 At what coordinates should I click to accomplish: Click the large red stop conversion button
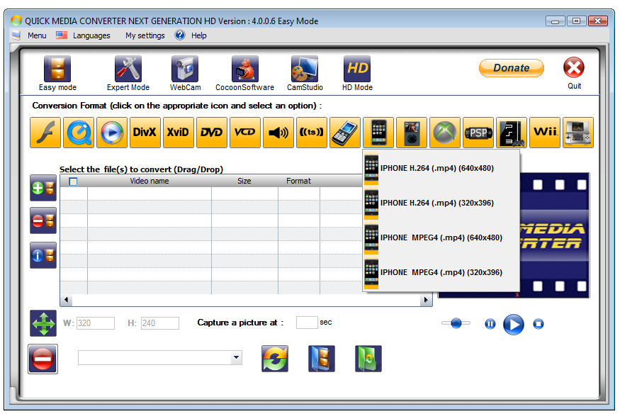click(43, 359)
